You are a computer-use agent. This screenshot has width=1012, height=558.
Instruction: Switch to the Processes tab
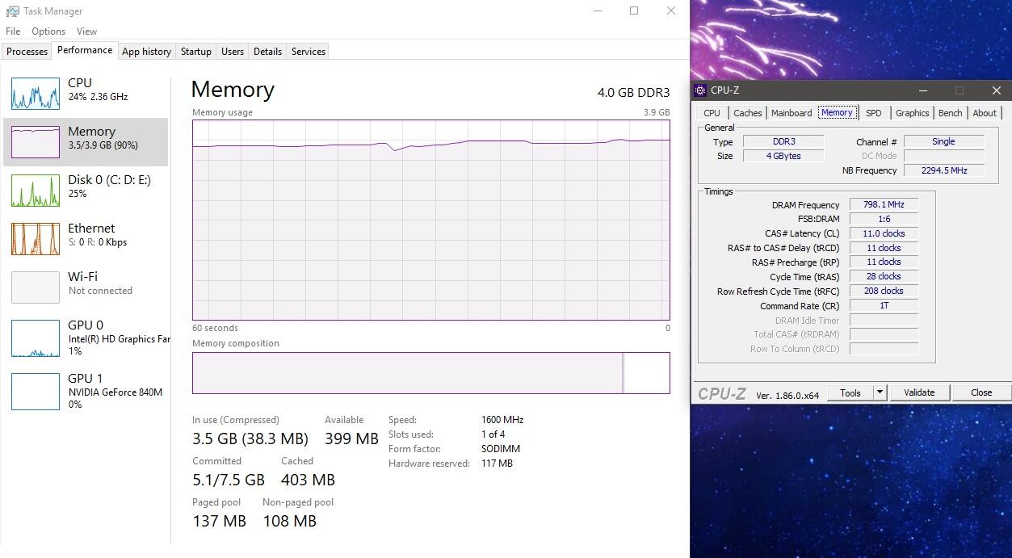(x=27, y=51)
